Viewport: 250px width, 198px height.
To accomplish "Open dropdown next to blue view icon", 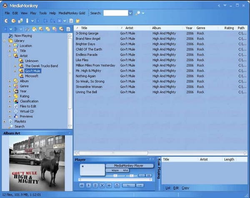I will [x=65, y=21].
